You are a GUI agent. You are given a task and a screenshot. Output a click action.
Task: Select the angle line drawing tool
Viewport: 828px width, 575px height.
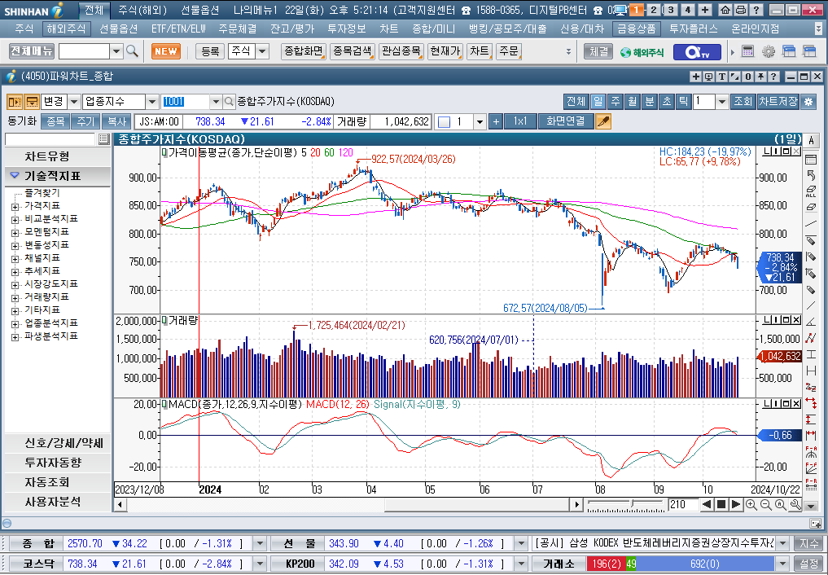811,322
